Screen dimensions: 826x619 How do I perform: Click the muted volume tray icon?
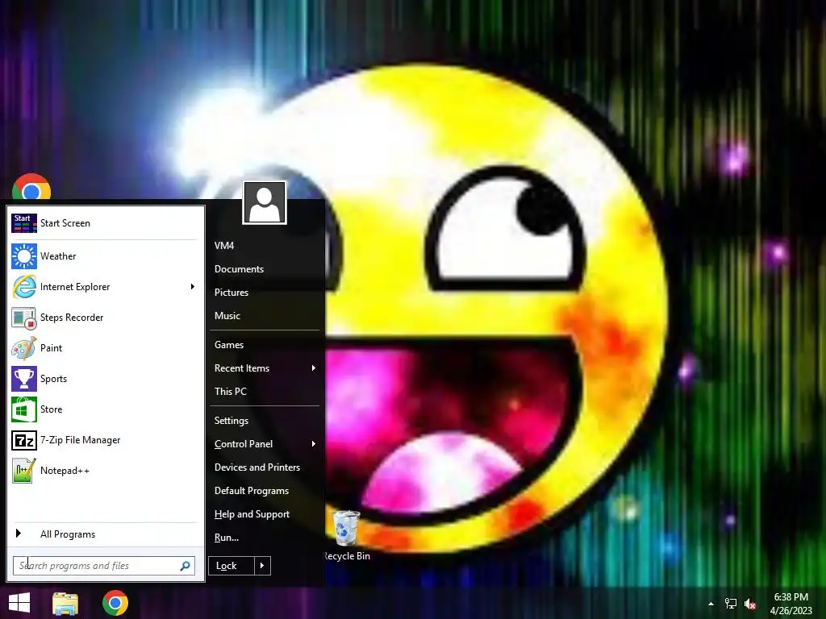click(x=750, y=604)
